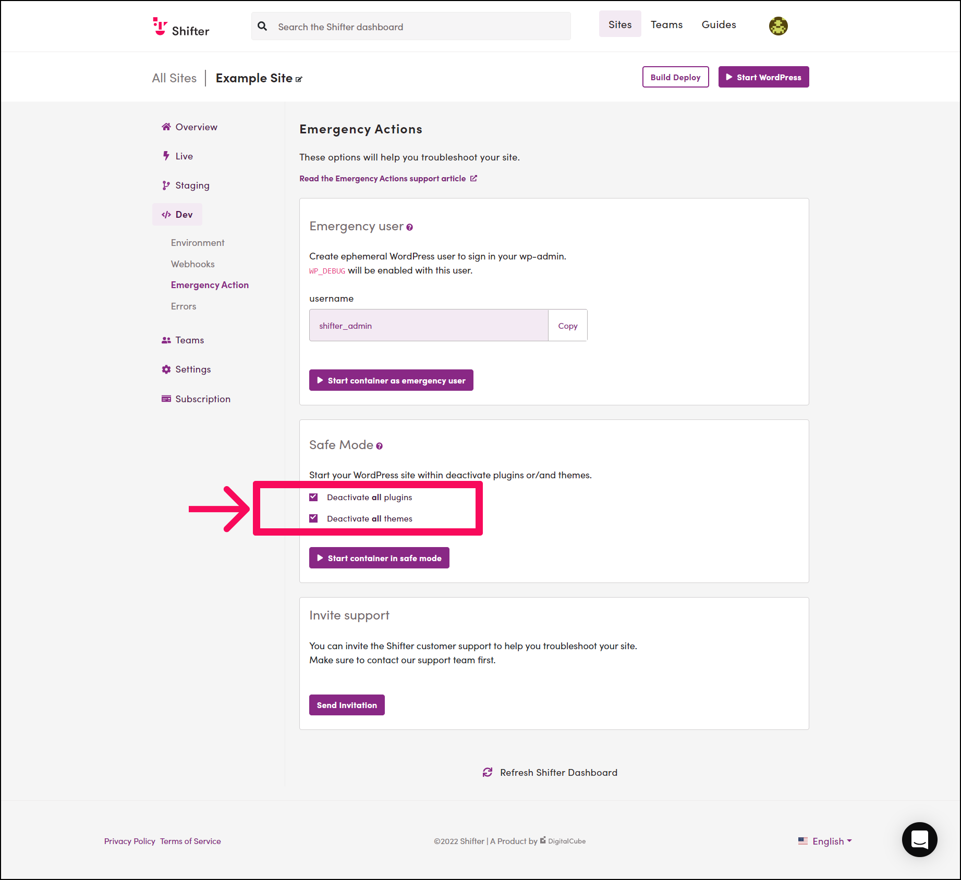
Task: Click the Start WordPress button
Action: point(763,77)
